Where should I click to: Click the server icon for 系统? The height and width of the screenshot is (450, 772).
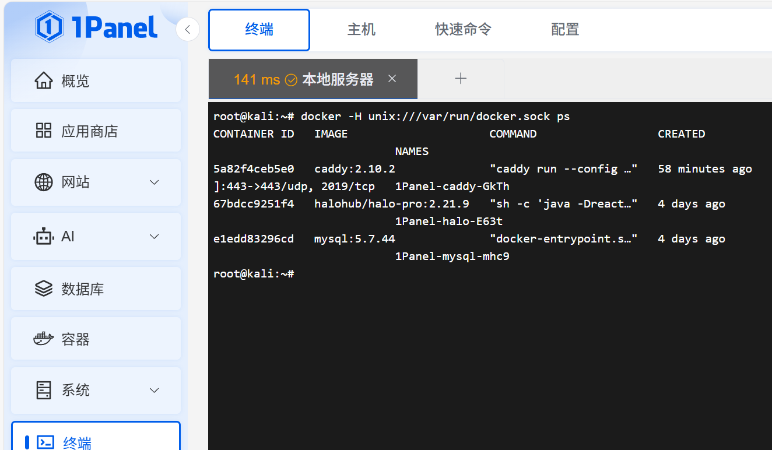tap(44, 390)
